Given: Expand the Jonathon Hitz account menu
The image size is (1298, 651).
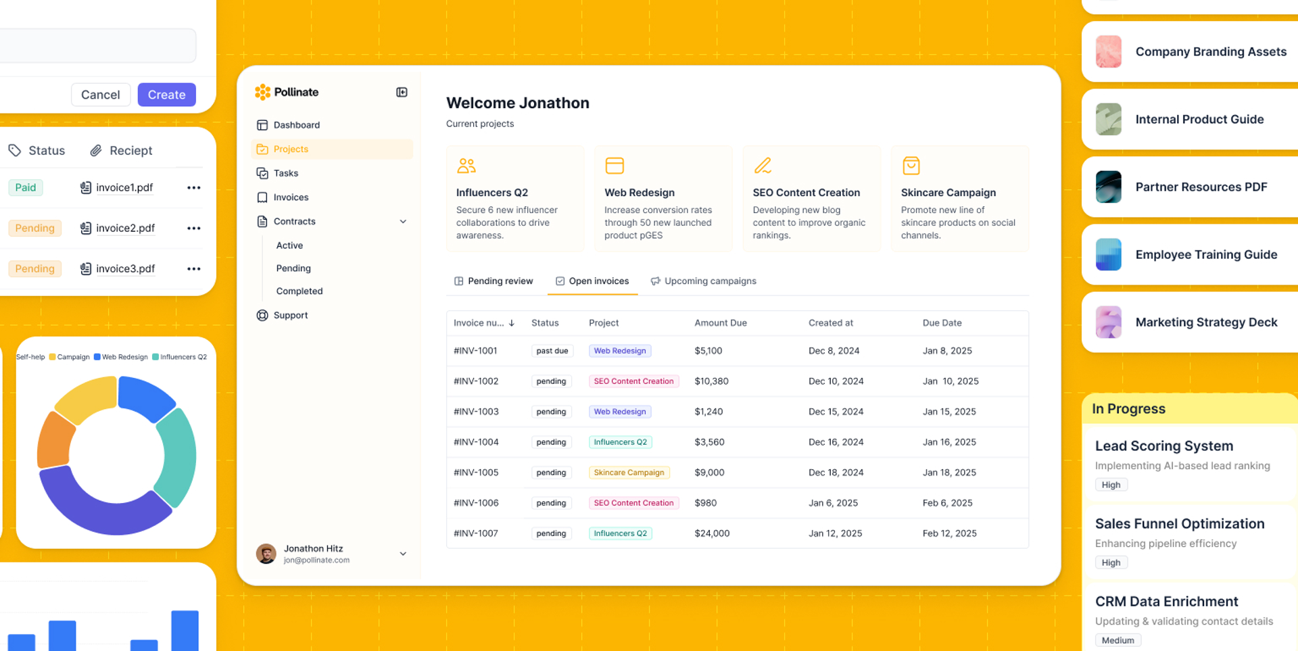Looking at the screenshot, I should coord(403,554).
